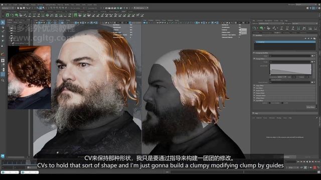Click first taskbar window button at bottom
This screenshot has width=321, height=180.
10,172
